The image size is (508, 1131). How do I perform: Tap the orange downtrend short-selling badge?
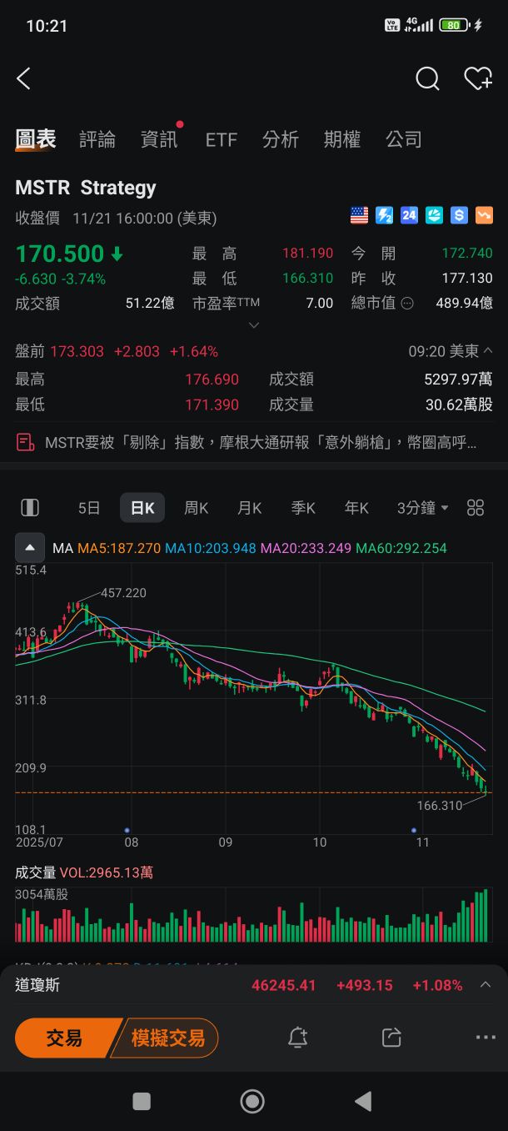click(484, 216)
